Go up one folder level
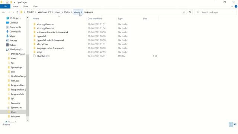This screenshot has width=238, height=134. 17,12
